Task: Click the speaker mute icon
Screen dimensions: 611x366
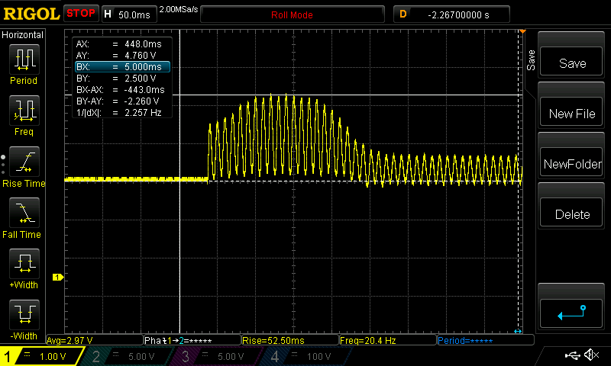Action: coord(590,355)
